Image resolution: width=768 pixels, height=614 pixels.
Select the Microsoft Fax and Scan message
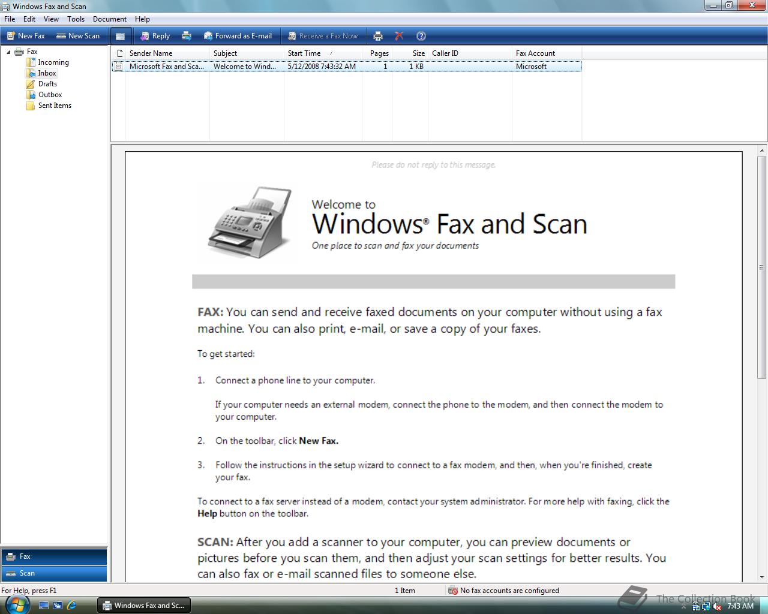coord(346,67)
